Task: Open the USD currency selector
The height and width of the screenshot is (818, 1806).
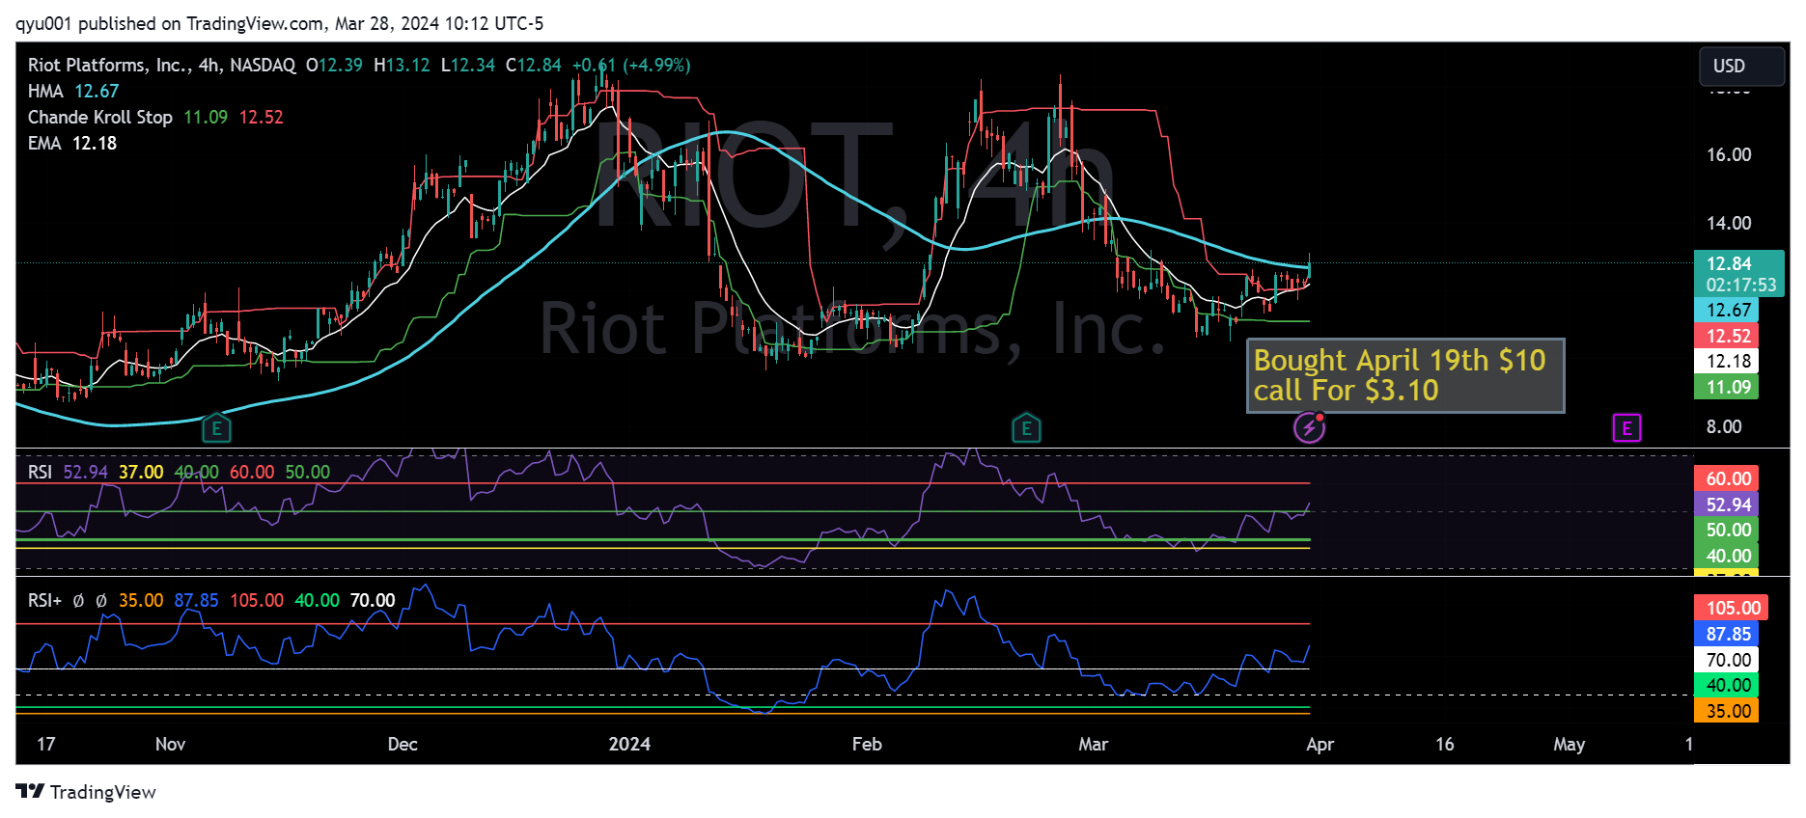Action: click(x=1741, y=66)
